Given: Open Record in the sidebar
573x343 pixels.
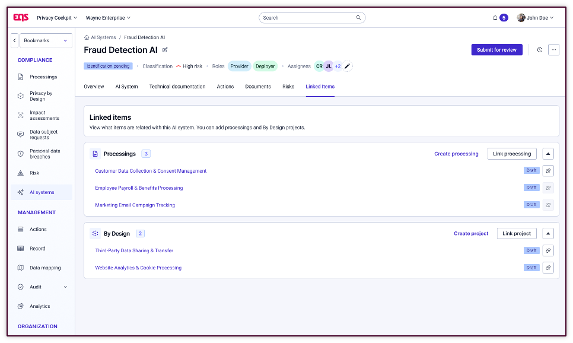Looking at the screenshot, I should point(42,248).
